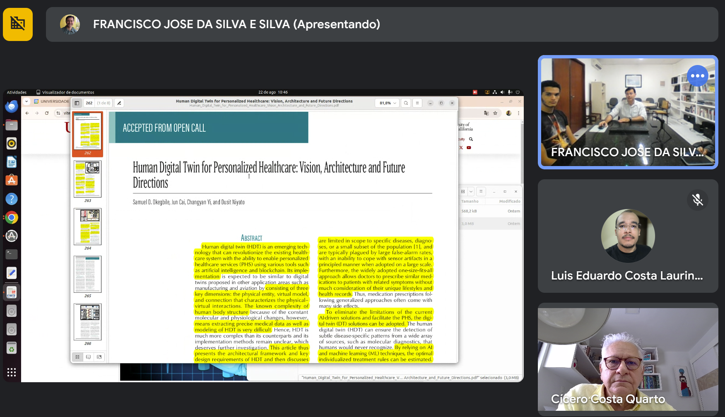Select page 263 thumbnail

pyautogui.click(x=88, y=179)
